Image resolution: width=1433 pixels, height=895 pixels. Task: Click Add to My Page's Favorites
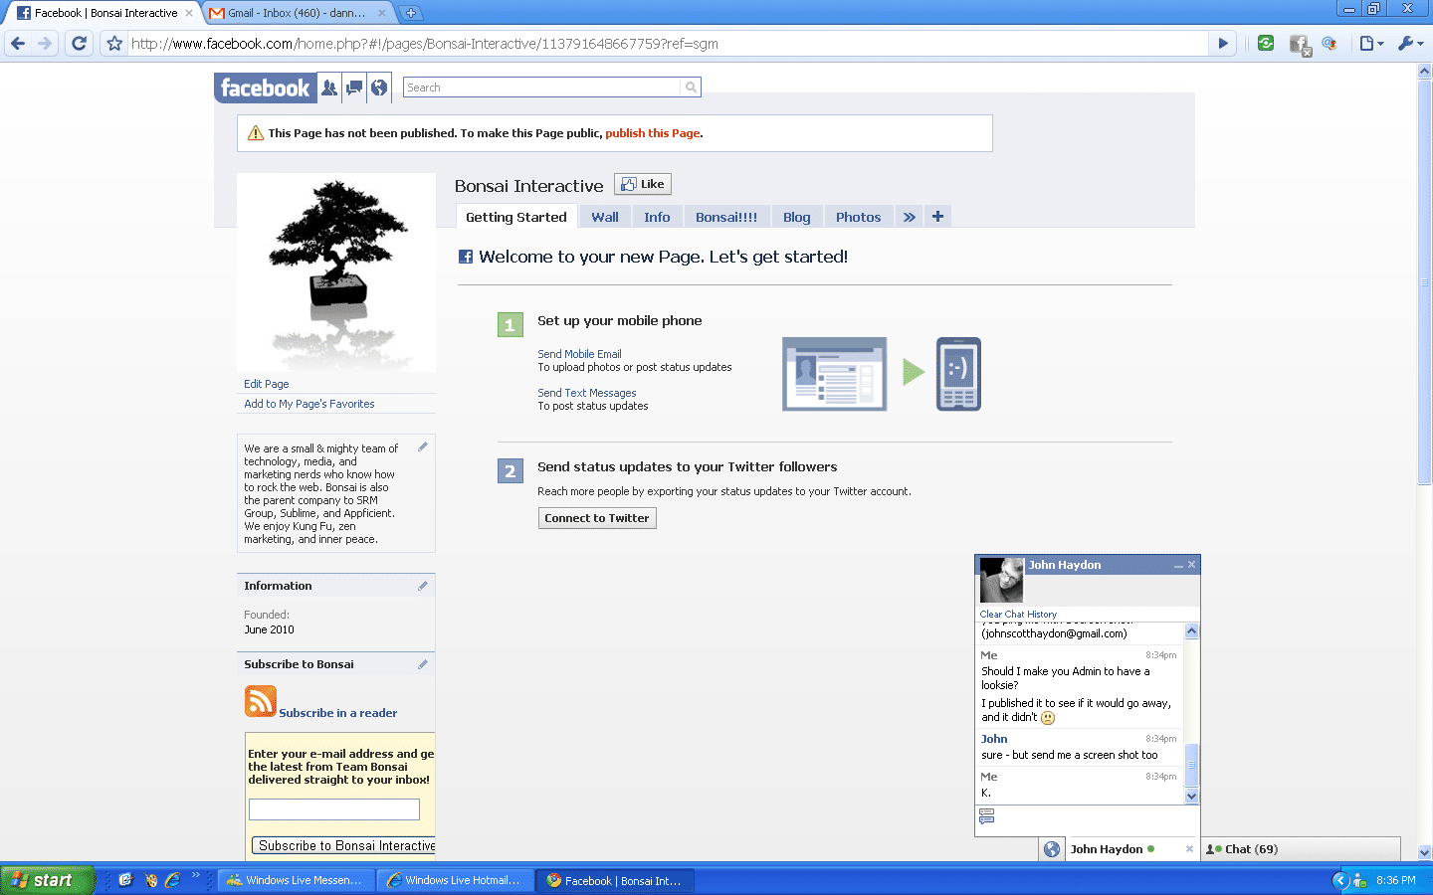(309, 404)
